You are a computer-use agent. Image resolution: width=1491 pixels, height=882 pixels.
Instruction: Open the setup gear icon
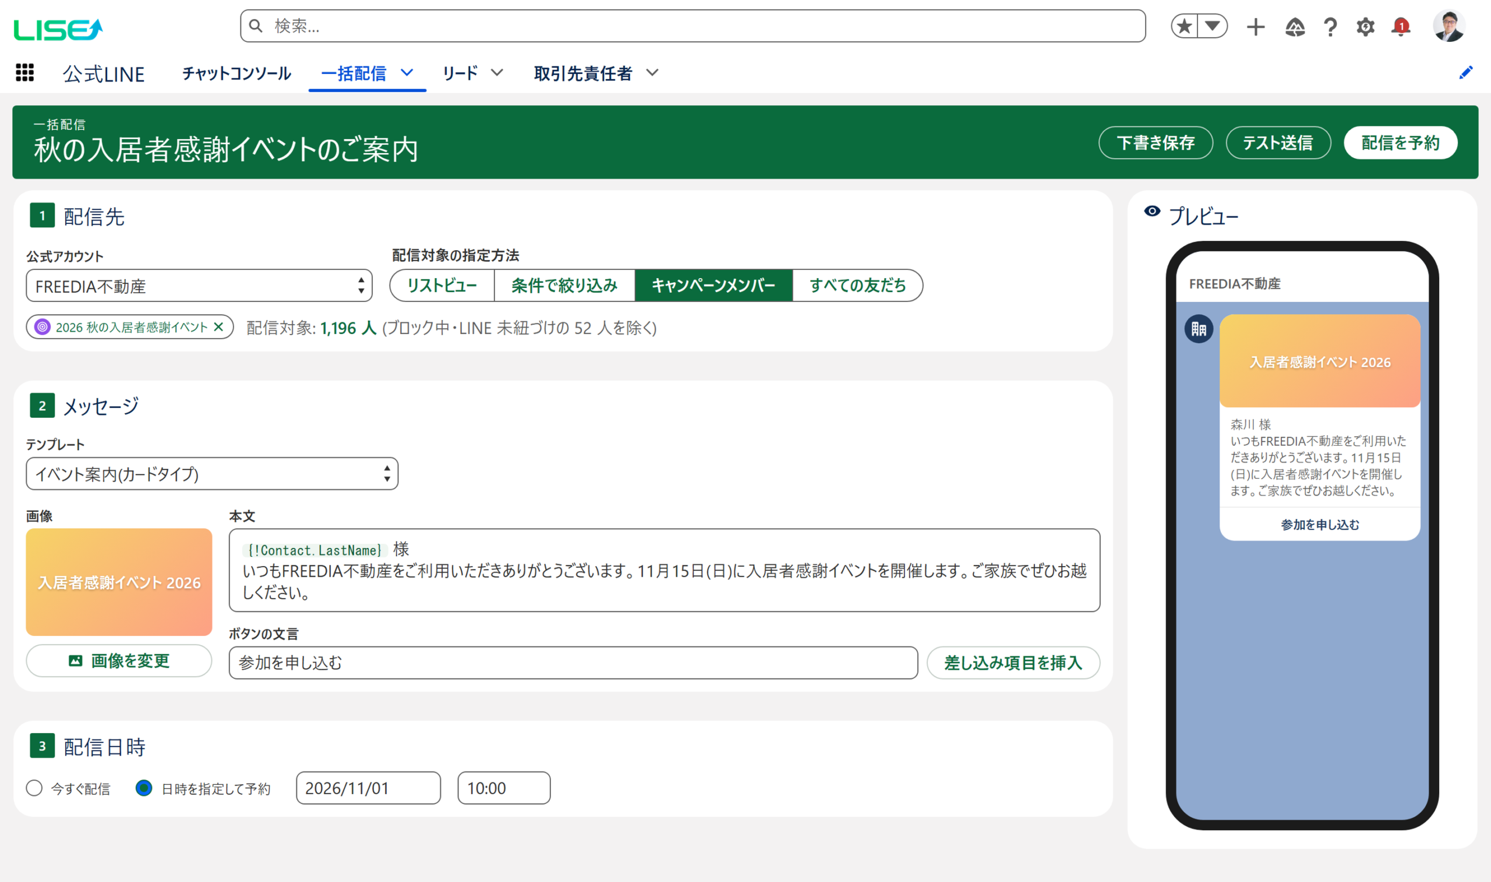[1365, 27]
